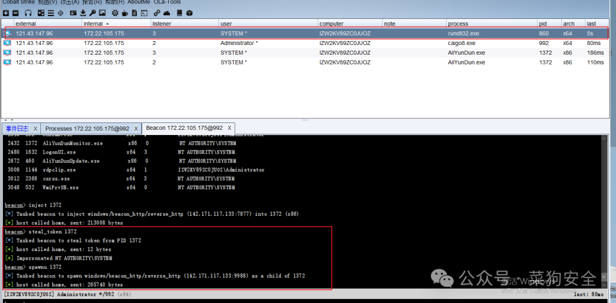The width and height of the screenshot is (616, 303).
Task: Host a file via chain link icon
Action: pyautogui.click(x=157, y=13)
